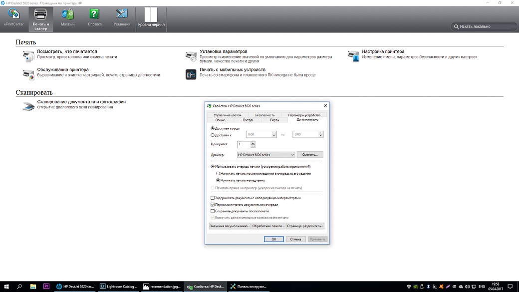Switch to the Общие tab

pyautogui.click(x=220, y=120)
